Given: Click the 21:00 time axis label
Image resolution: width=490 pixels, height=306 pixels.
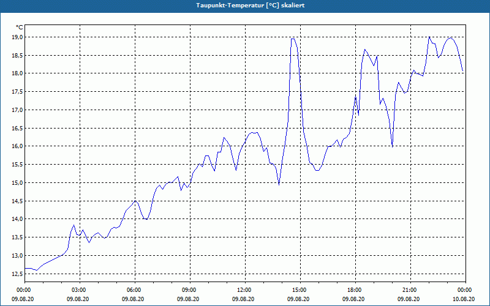Looking at the screenshot, I should pyautogui.click(x=410, y=290).
